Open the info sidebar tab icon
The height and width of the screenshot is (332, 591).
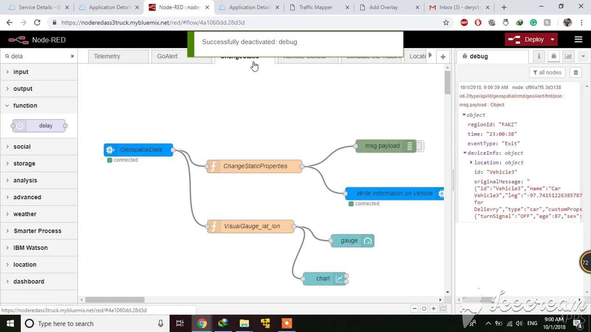click(x=538, y=56)
